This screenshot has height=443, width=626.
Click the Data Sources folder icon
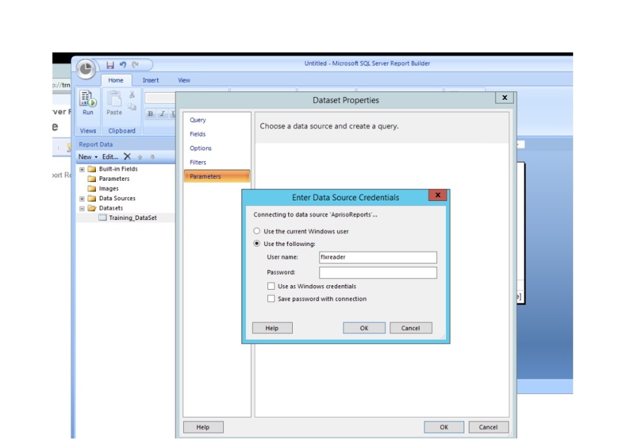[x=92, y=198]
